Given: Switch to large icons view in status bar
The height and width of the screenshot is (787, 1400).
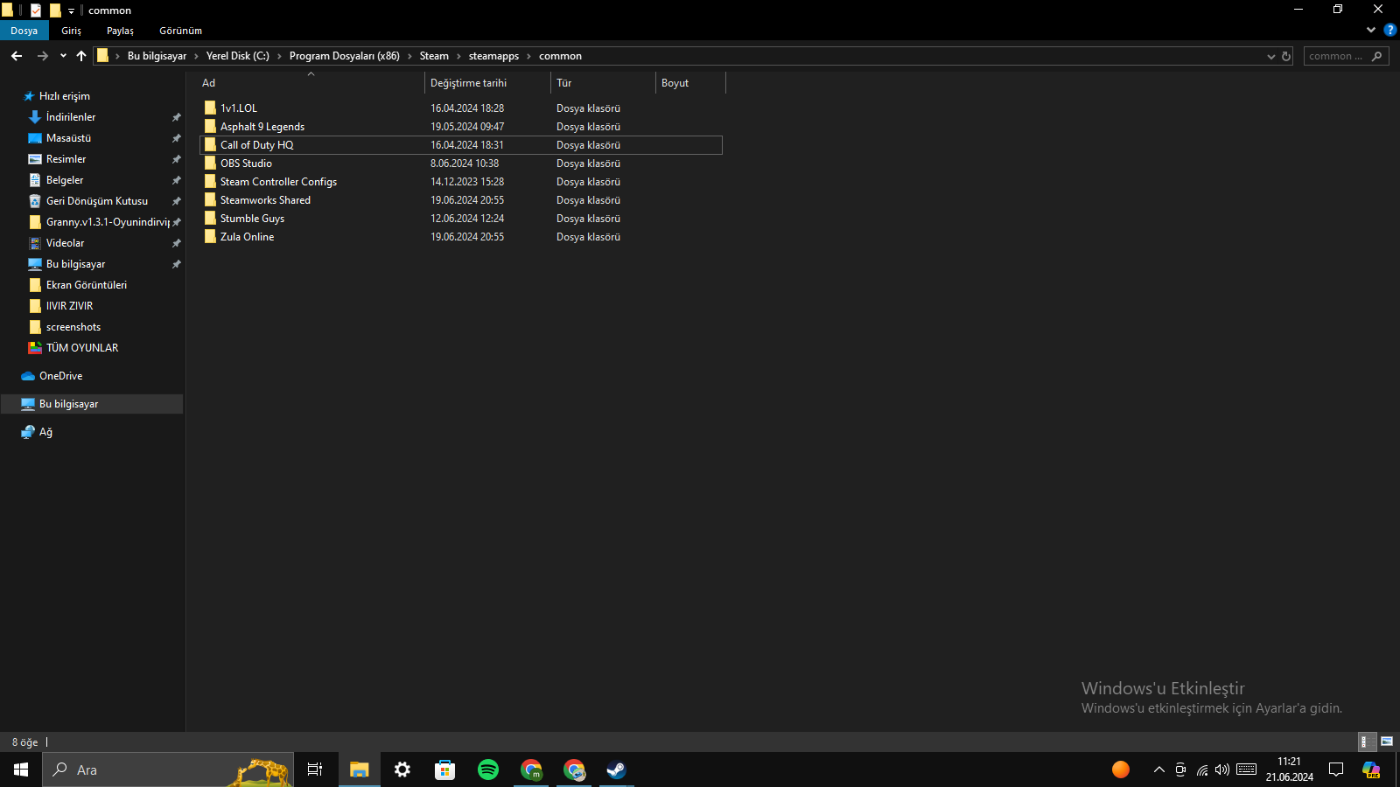Looking at the screenshot, I should 1387,742.
